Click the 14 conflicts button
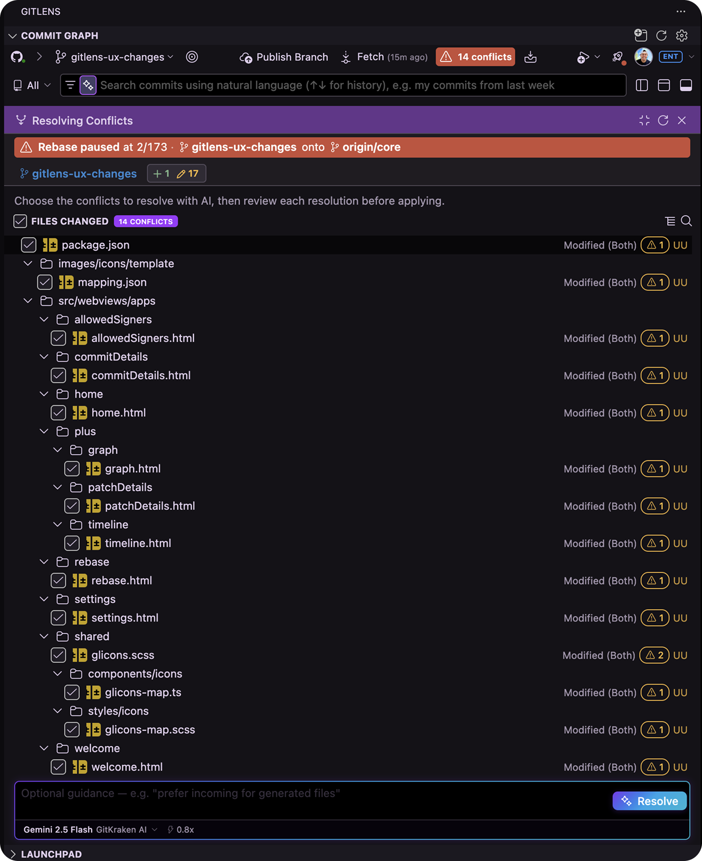The image size is (702, 861). (476, 57)
